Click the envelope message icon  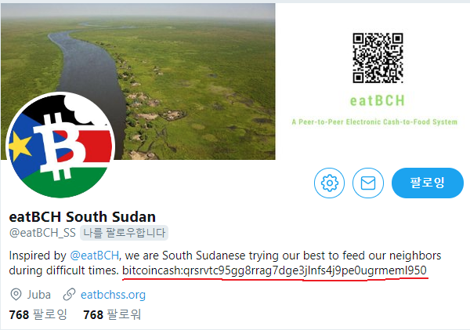(368, 183)
